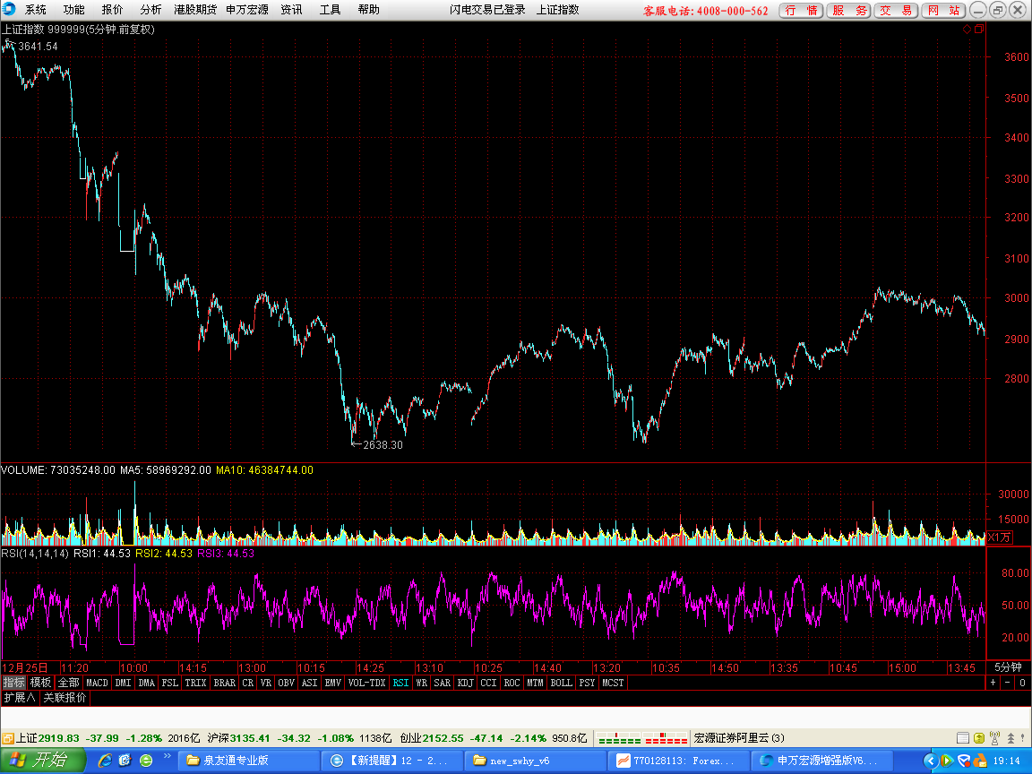Select the ASI indicator

click(309, 683)
